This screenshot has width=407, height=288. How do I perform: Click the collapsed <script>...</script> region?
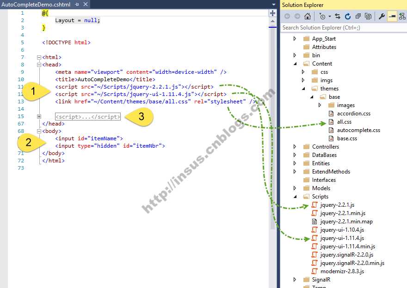(x=88, y=117)
